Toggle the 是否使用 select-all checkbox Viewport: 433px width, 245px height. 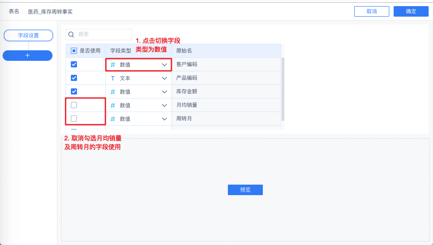[74, 51]
